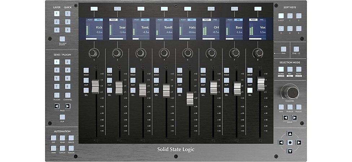The image size is (352, 162).
Task: Click the Kick channel display screen
Action: click(x=94, y=29)
